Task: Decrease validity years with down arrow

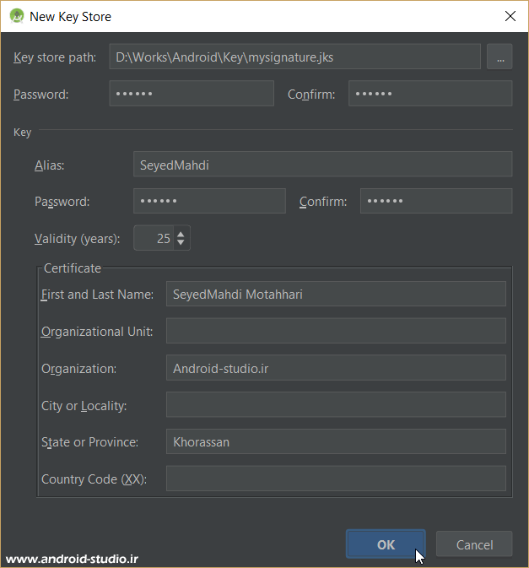Action: click(x=181, y=243)
